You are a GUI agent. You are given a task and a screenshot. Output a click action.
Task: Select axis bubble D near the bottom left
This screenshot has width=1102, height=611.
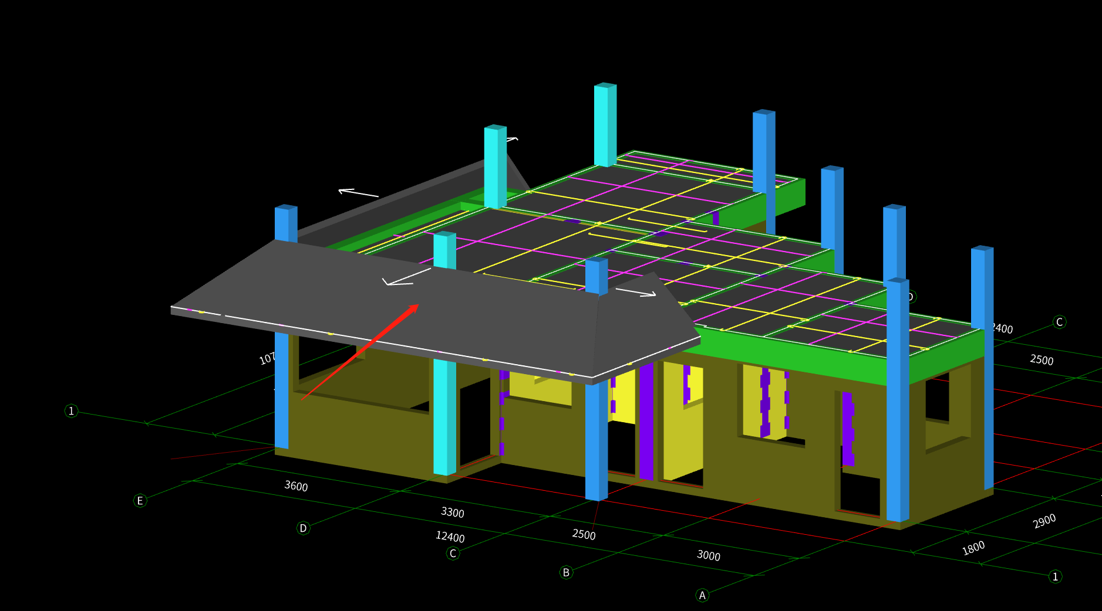click(x=303, y=528)
